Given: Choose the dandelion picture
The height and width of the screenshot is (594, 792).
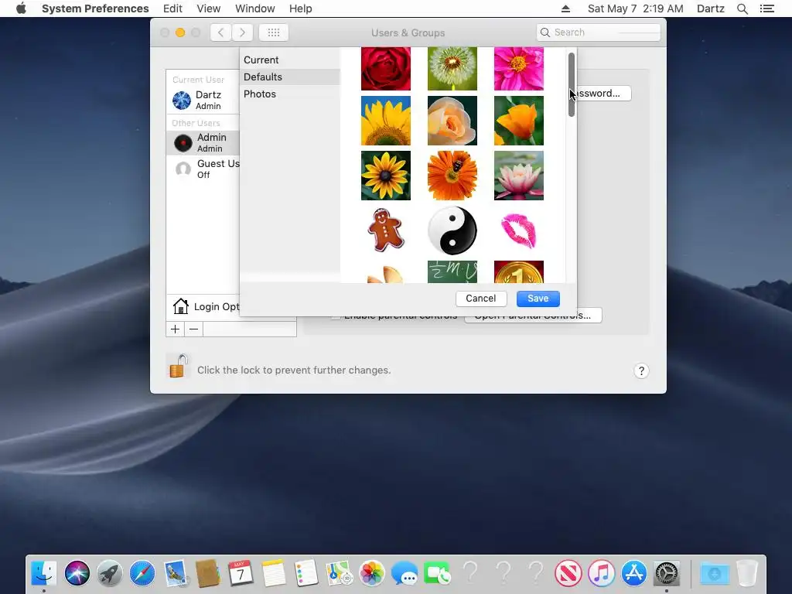Looking at the screenshot, I should coord(452,69).
